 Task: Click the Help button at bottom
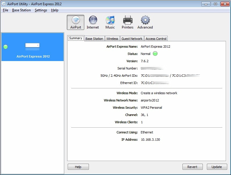[x=78, y=167]
